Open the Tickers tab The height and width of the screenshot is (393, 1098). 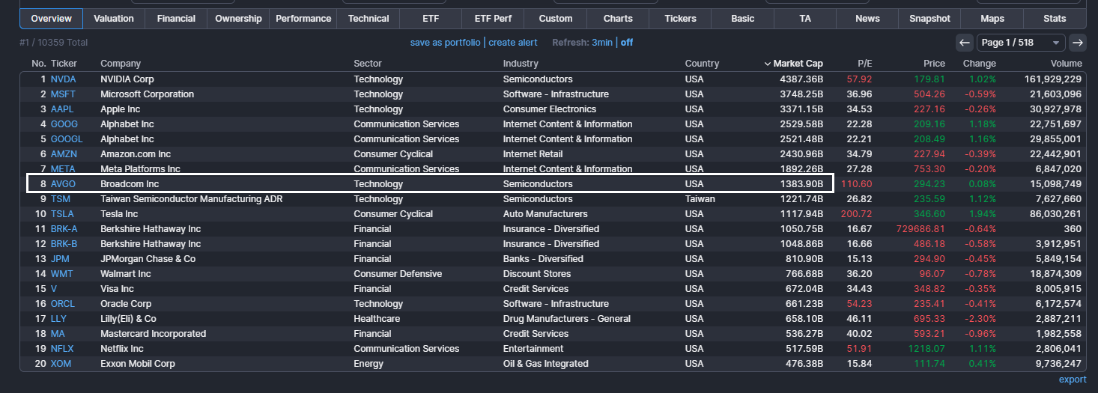tap(680, 19)
